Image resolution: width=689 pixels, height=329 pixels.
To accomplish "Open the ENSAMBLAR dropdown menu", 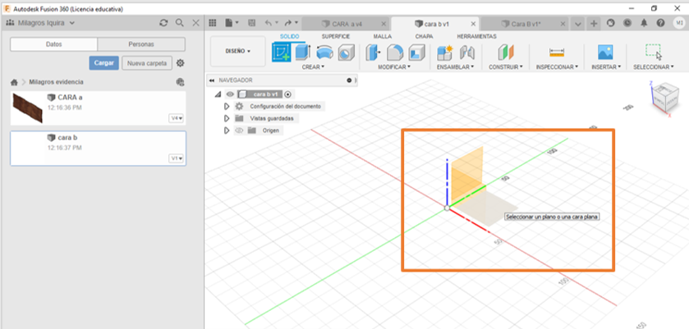I will (455, 67).
